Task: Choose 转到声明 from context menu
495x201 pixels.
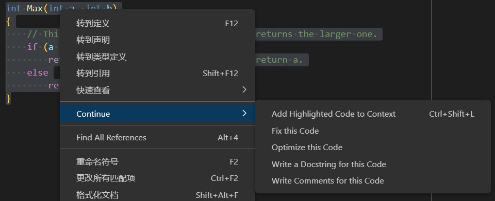Action: 157,40
